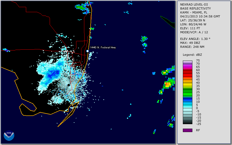Image resolution: width=232 pixels, height=145 pixels.
Task: Click the white location marker circle
Action: 87,51
